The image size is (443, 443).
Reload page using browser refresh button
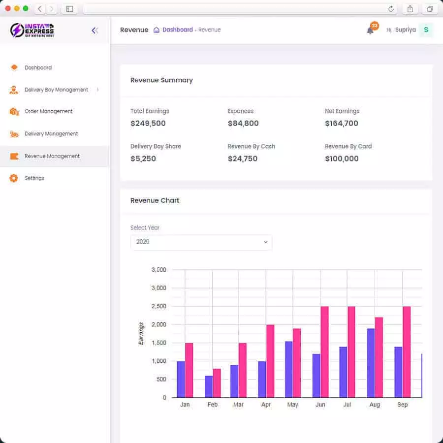click(x=391, y=9)
